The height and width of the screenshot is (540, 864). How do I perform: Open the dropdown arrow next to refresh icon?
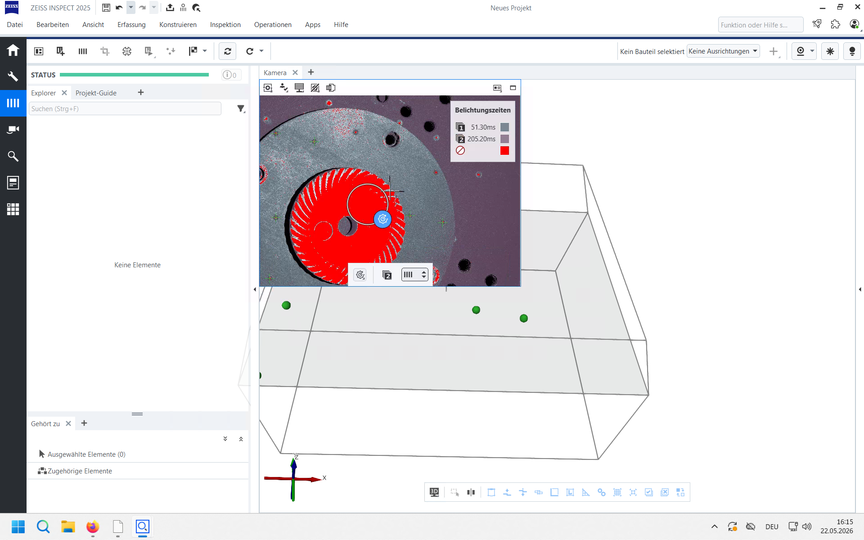click(261, 51)
